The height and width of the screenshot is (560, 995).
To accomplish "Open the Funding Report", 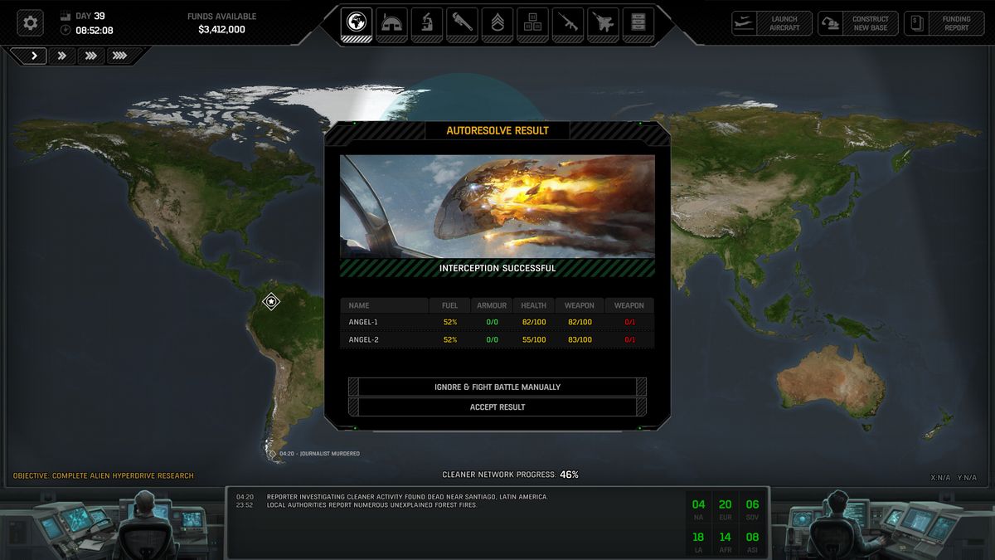I will click(944, 23).
